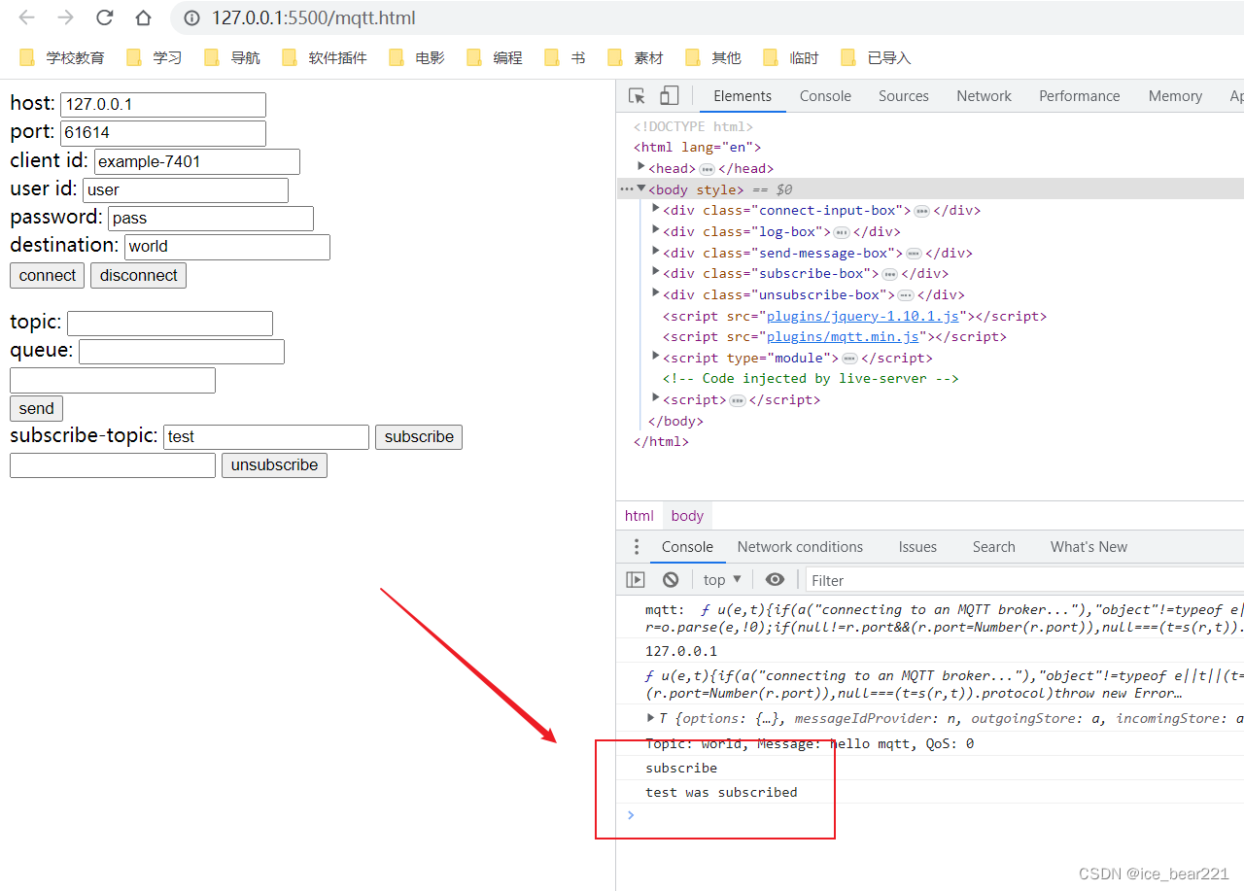Click the subscribe button
Image resolution: width=1244 pixels, height=891 pixels.
(419, 436)
